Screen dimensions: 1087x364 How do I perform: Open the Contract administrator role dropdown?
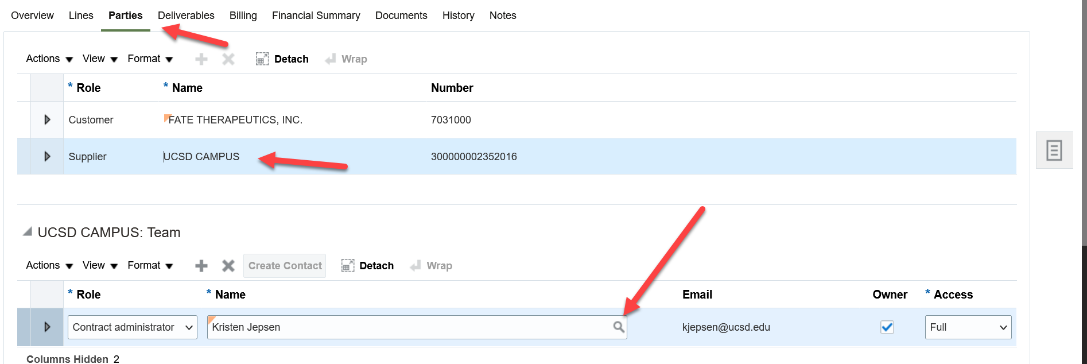133,327
